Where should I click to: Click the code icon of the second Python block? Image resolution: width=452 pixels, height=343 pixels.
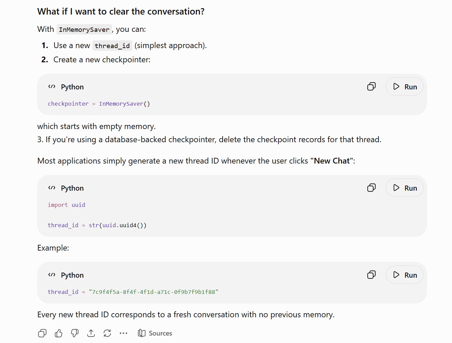point(52,188)
